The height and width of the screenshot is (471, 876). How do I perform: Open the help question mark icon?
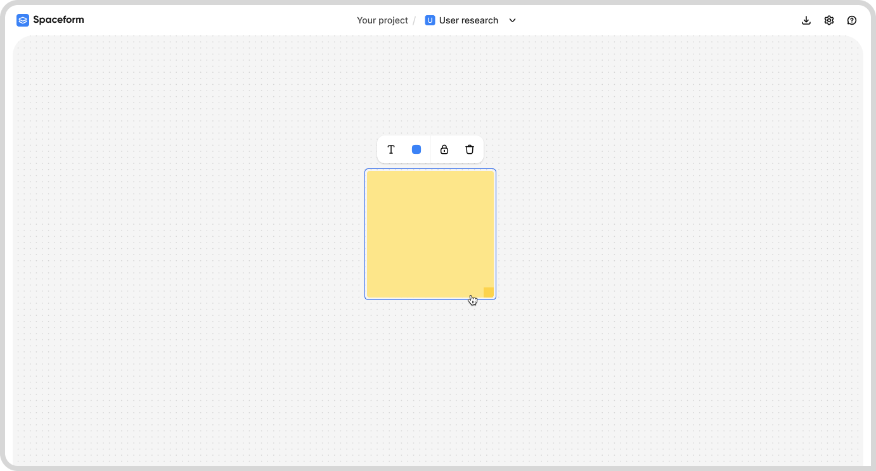point(852,20)
